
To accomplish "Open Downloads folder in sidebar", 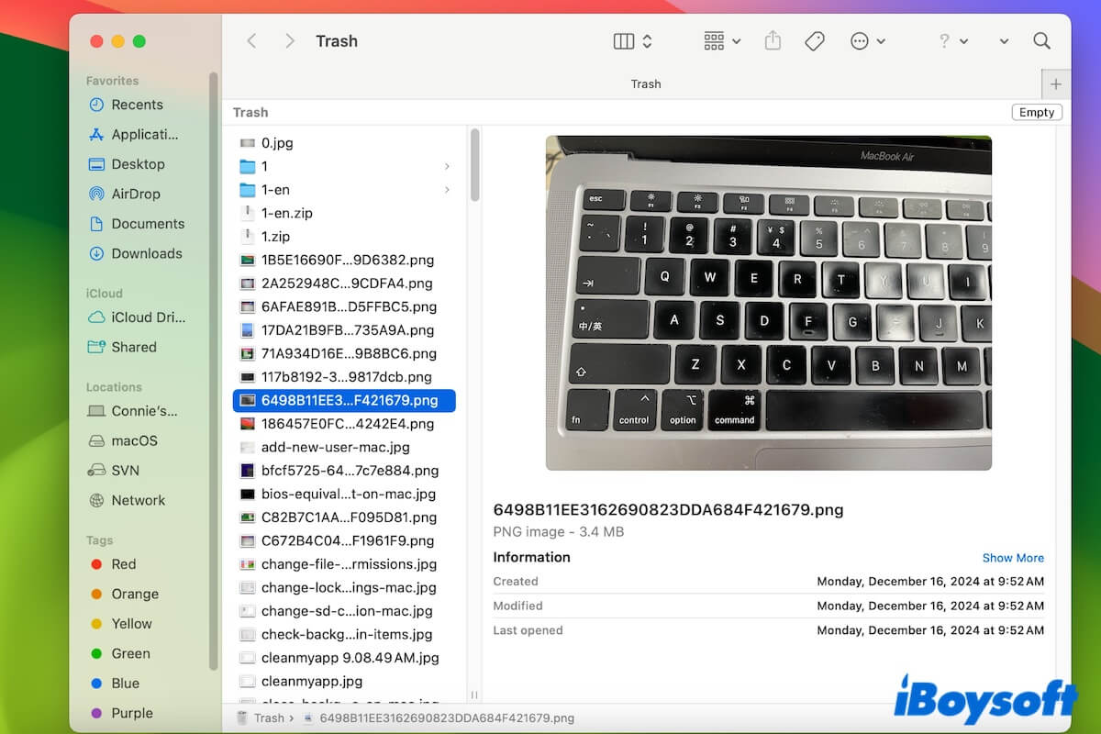I will pos(146,253).
